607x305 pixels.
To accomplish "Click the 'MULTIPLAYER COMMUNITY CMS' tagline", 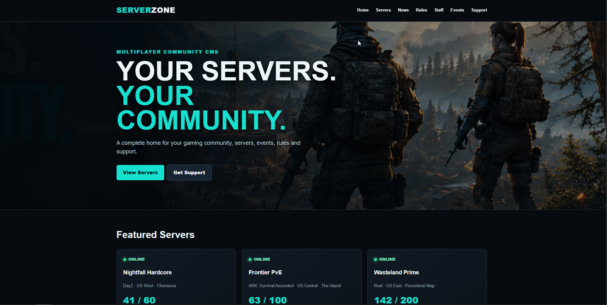I will [167, 52].
